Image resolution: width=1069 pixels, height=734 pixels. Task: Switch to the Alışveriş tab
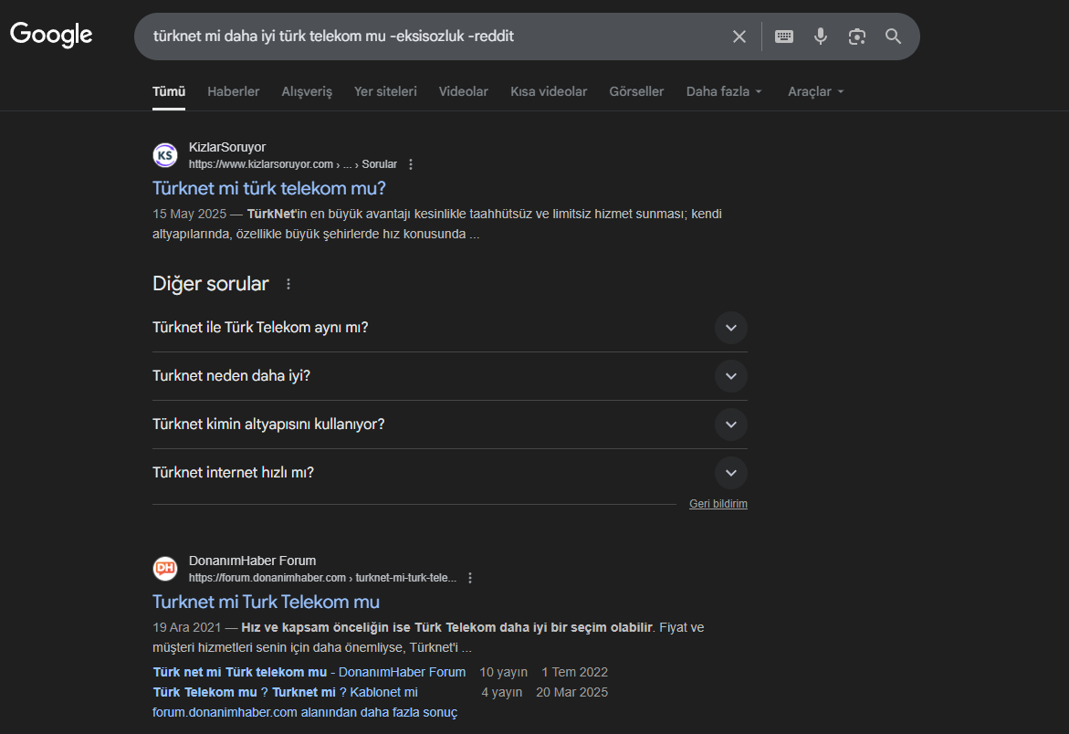[x=307, y=91]
